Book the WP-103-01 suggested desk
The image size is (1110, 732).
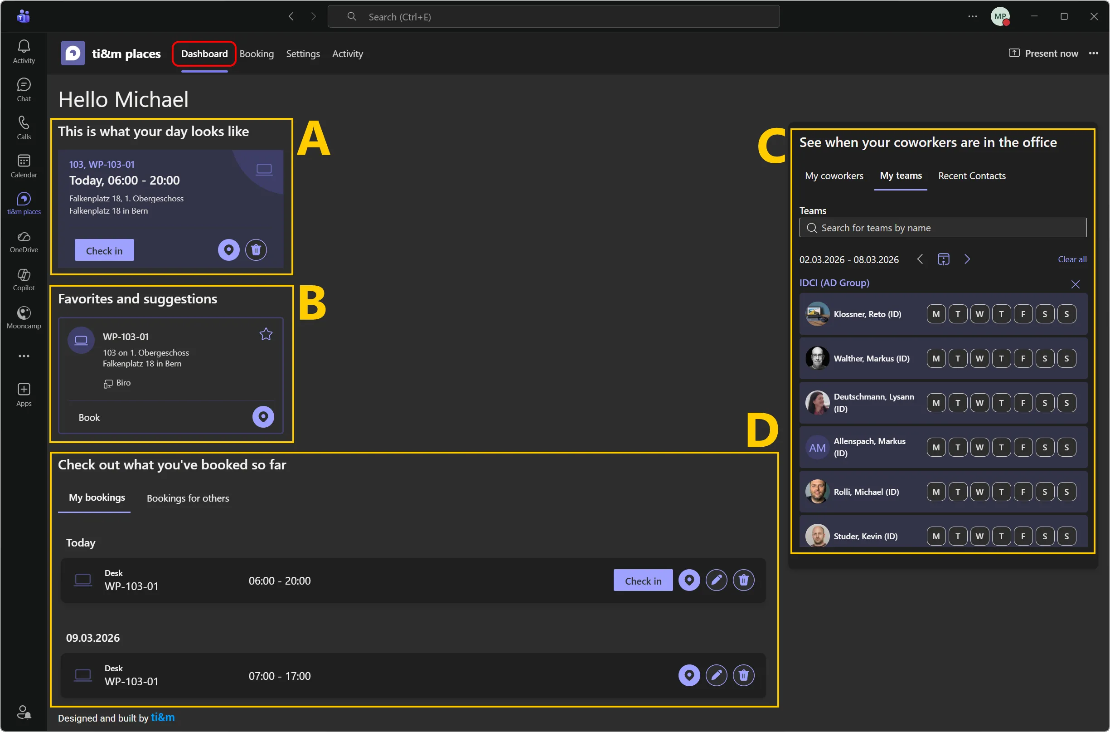tap(89, 417)
